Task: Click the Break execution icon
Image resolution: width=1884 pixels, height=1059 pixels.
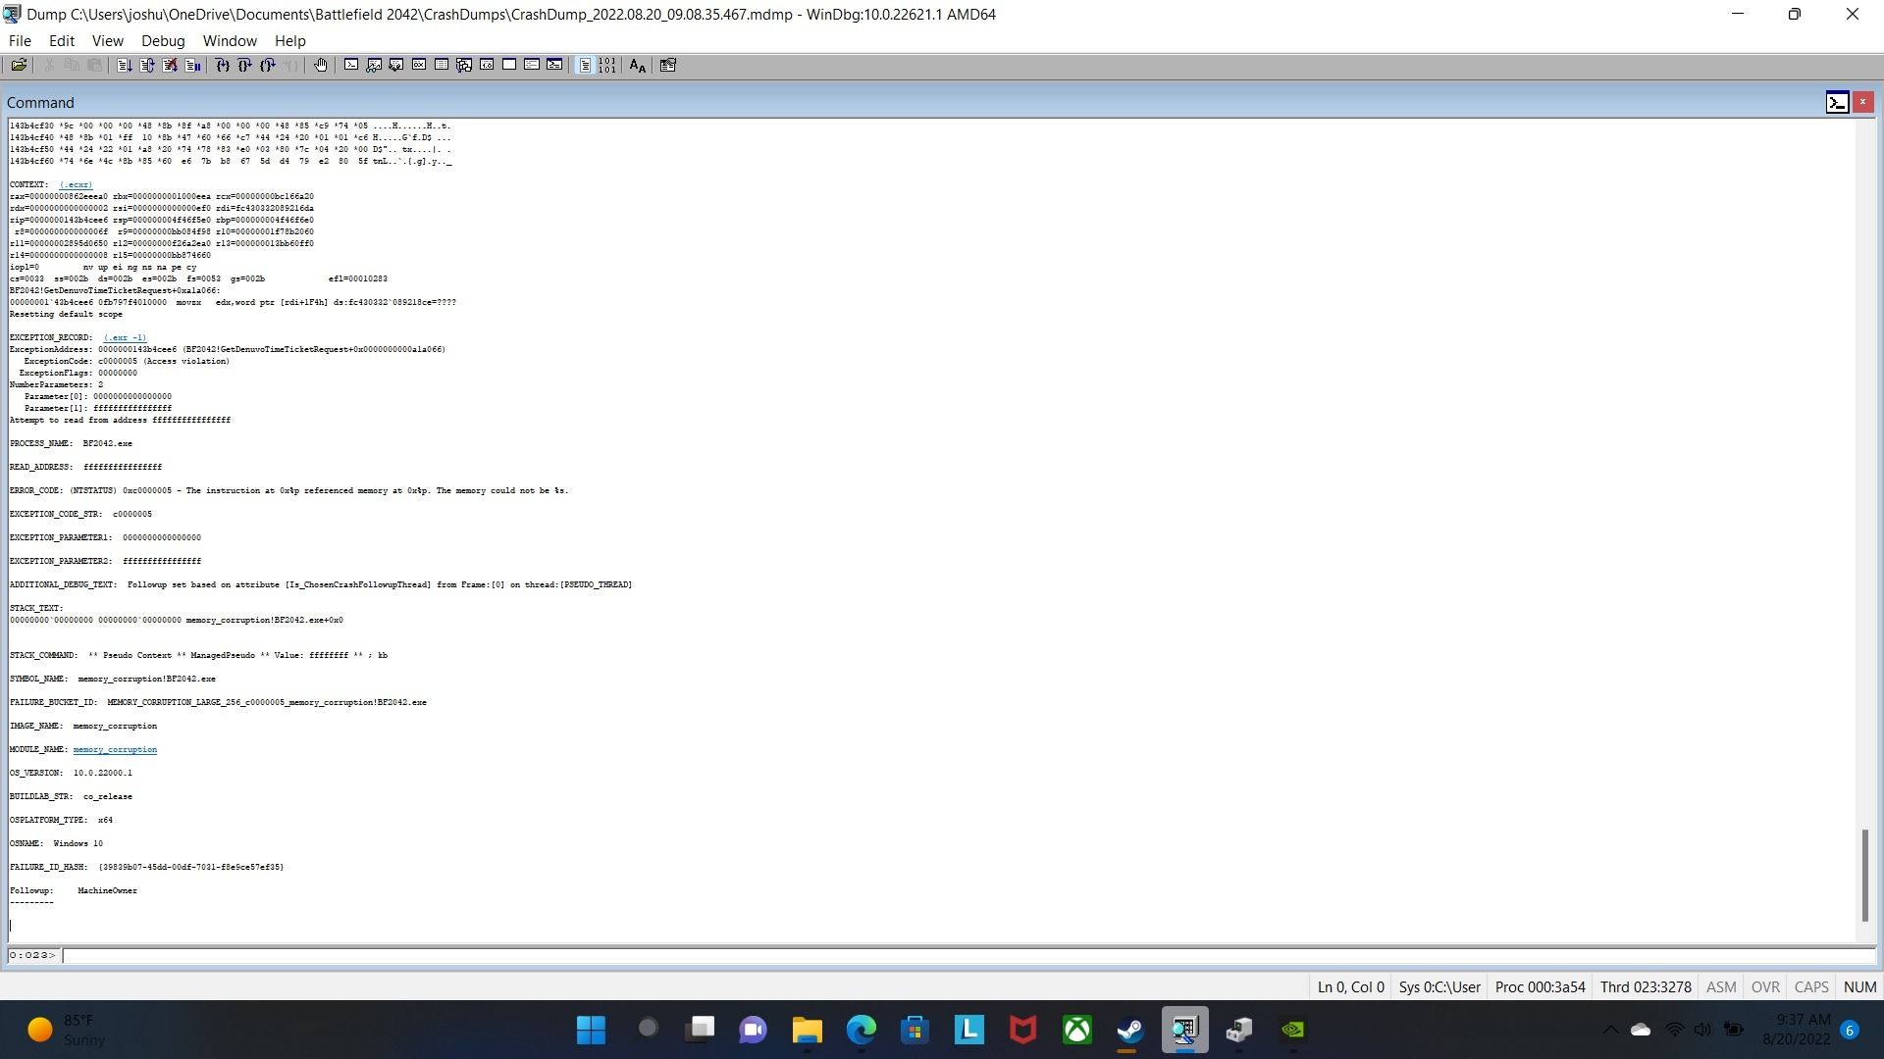Action: click(x=193, y=65)
